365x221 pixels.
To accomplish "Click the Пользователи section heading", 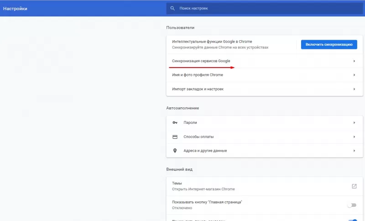I will [x=180, y=27].
